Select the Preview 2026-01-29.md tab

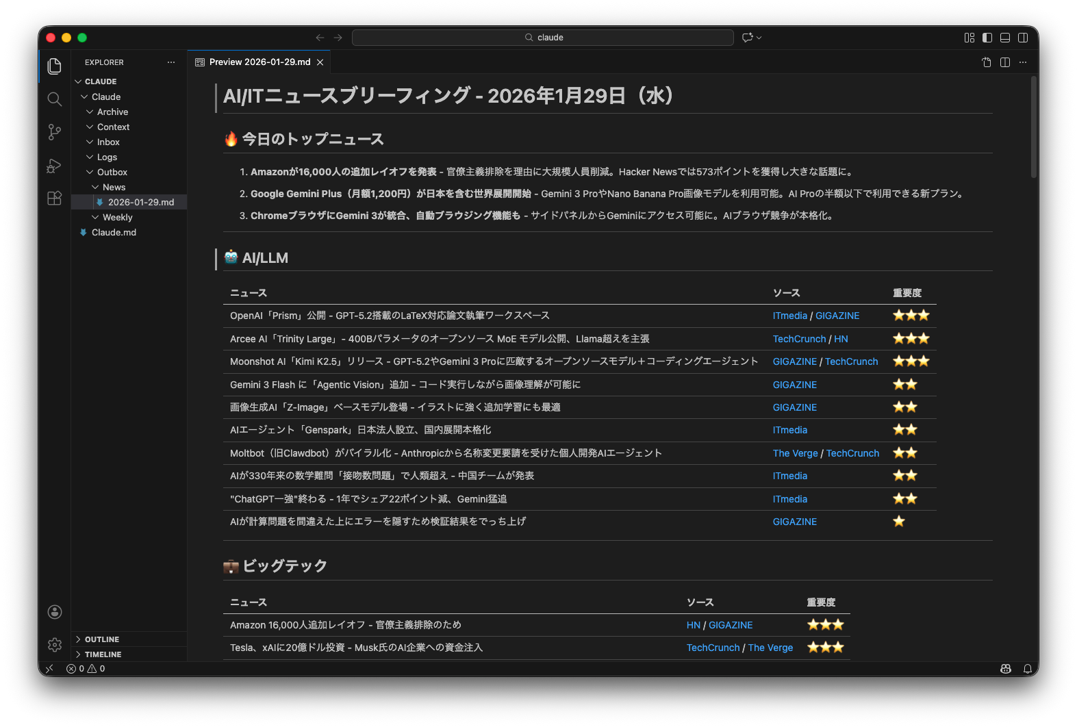coord(259,62)
